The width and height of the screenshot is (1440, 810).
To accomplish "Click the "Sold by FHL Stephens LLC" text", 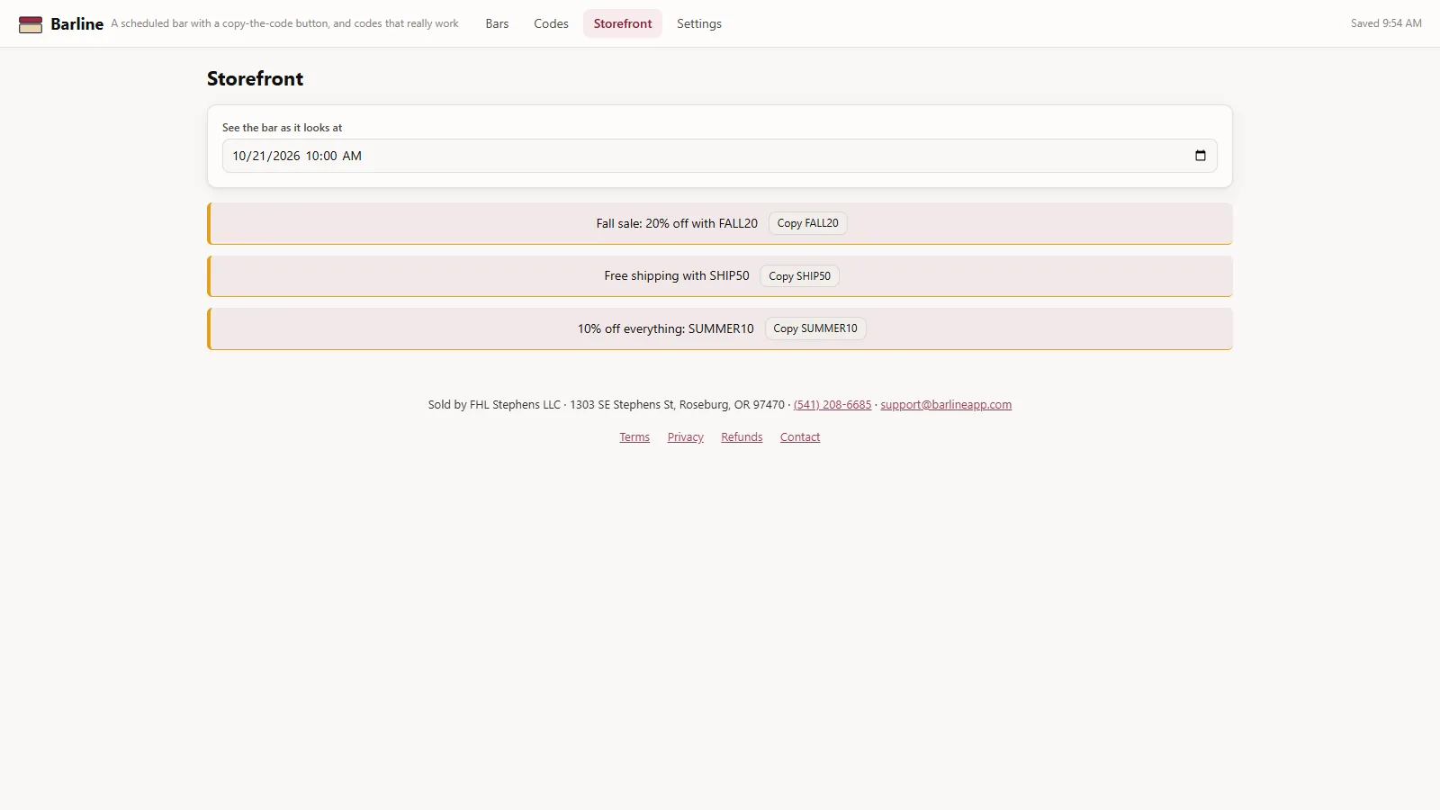I will pyautogui.click(x=494, y=405).
